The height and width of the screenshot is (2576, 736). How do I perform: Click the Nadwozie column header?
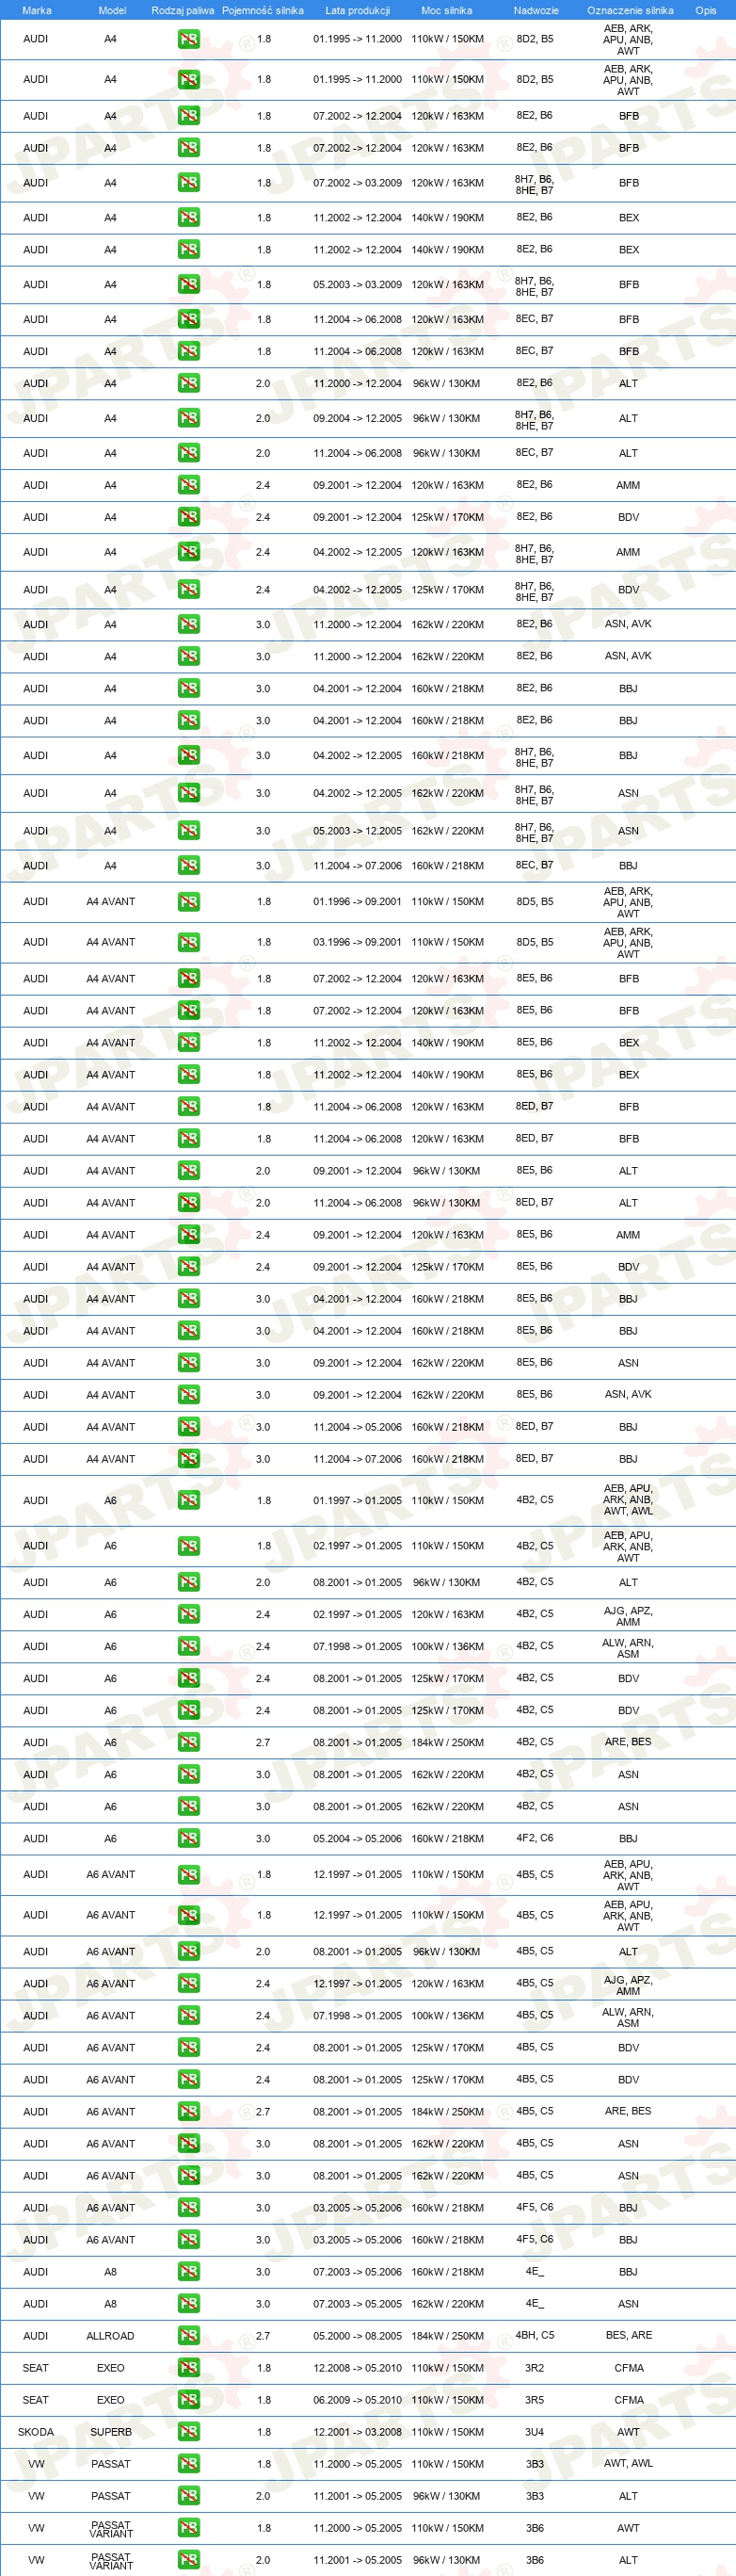tap(536, 10)
